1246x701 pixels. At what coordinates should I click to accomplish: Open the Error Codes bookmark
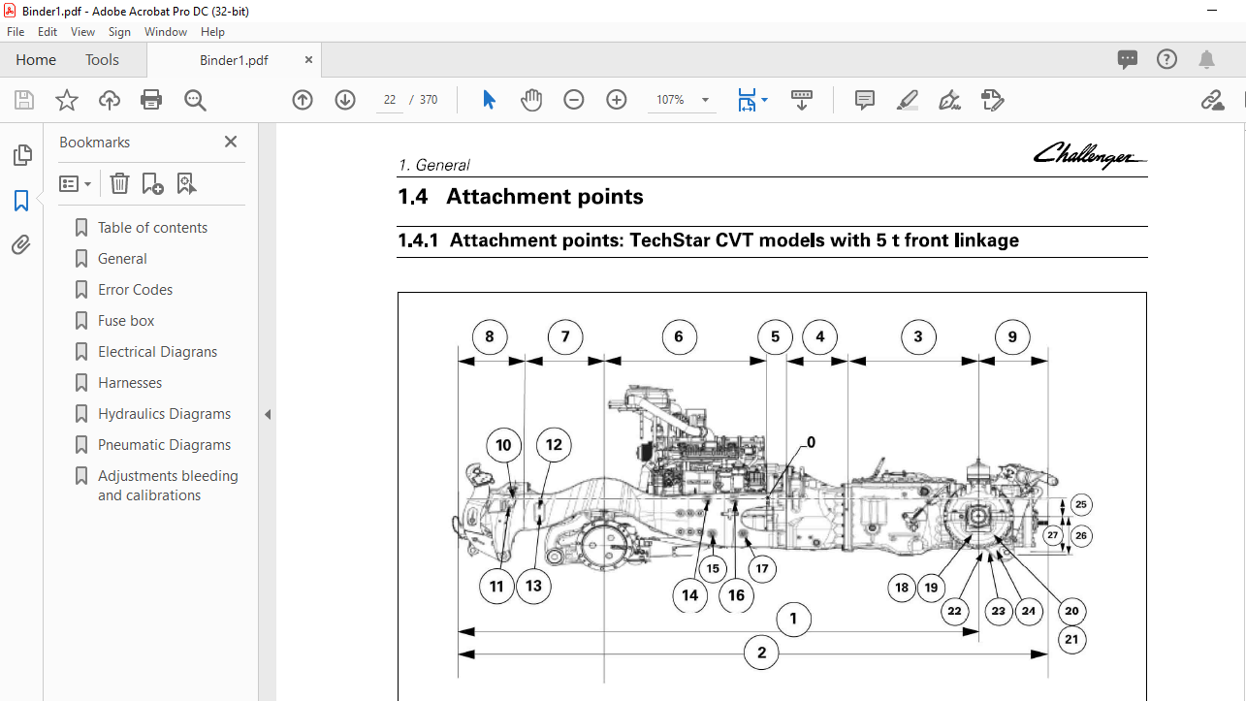point(135,290)
